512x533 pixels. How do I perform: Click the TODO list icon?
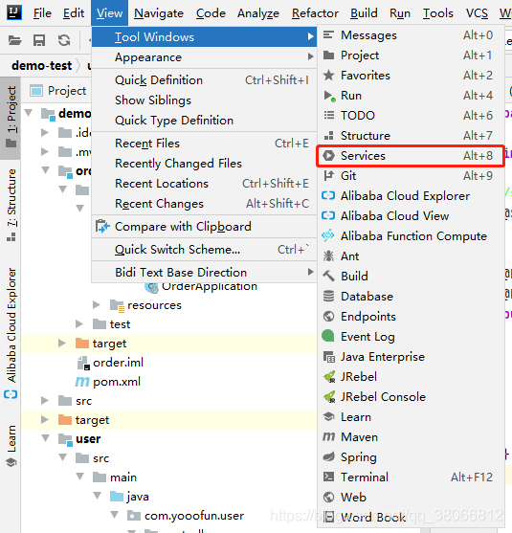click(x=328, y=115)
